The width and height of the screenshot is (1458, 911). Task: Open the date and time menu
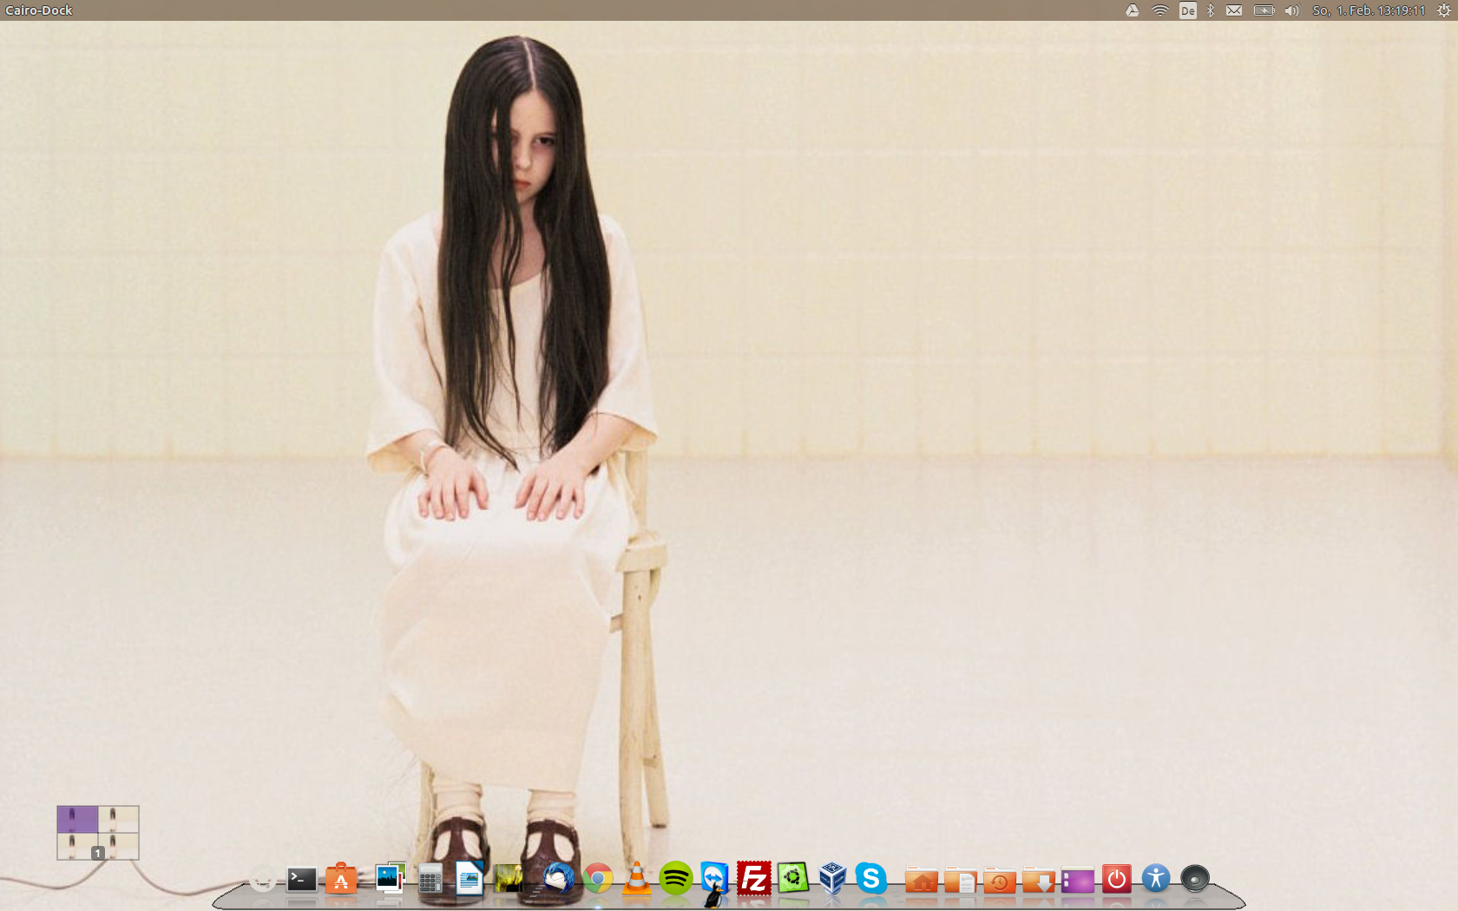1369,10
